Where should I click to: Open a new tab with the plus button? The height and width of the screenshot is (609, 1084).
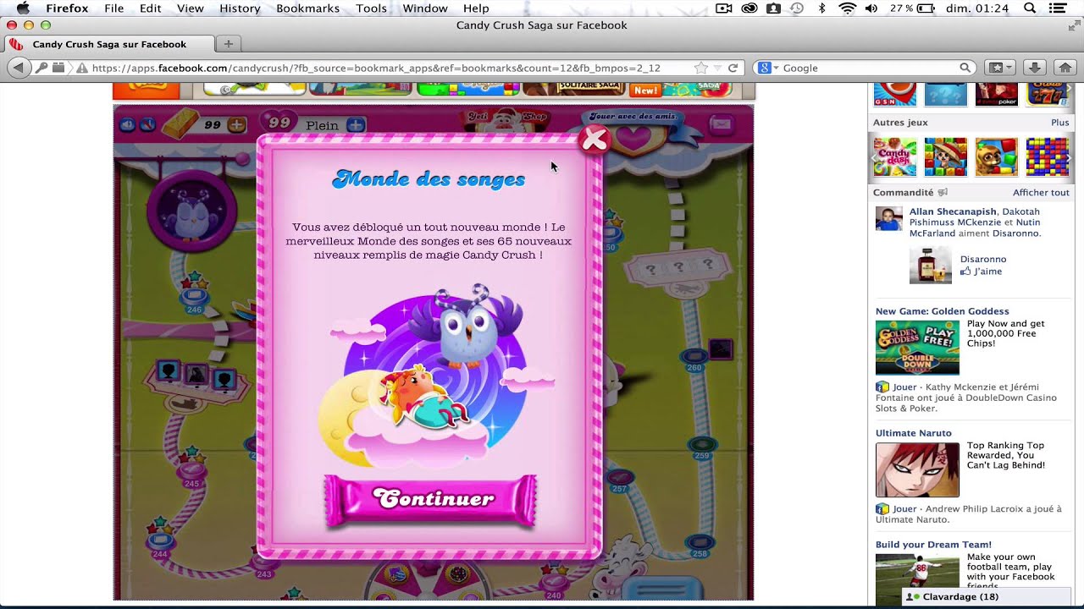click(228, 43)
